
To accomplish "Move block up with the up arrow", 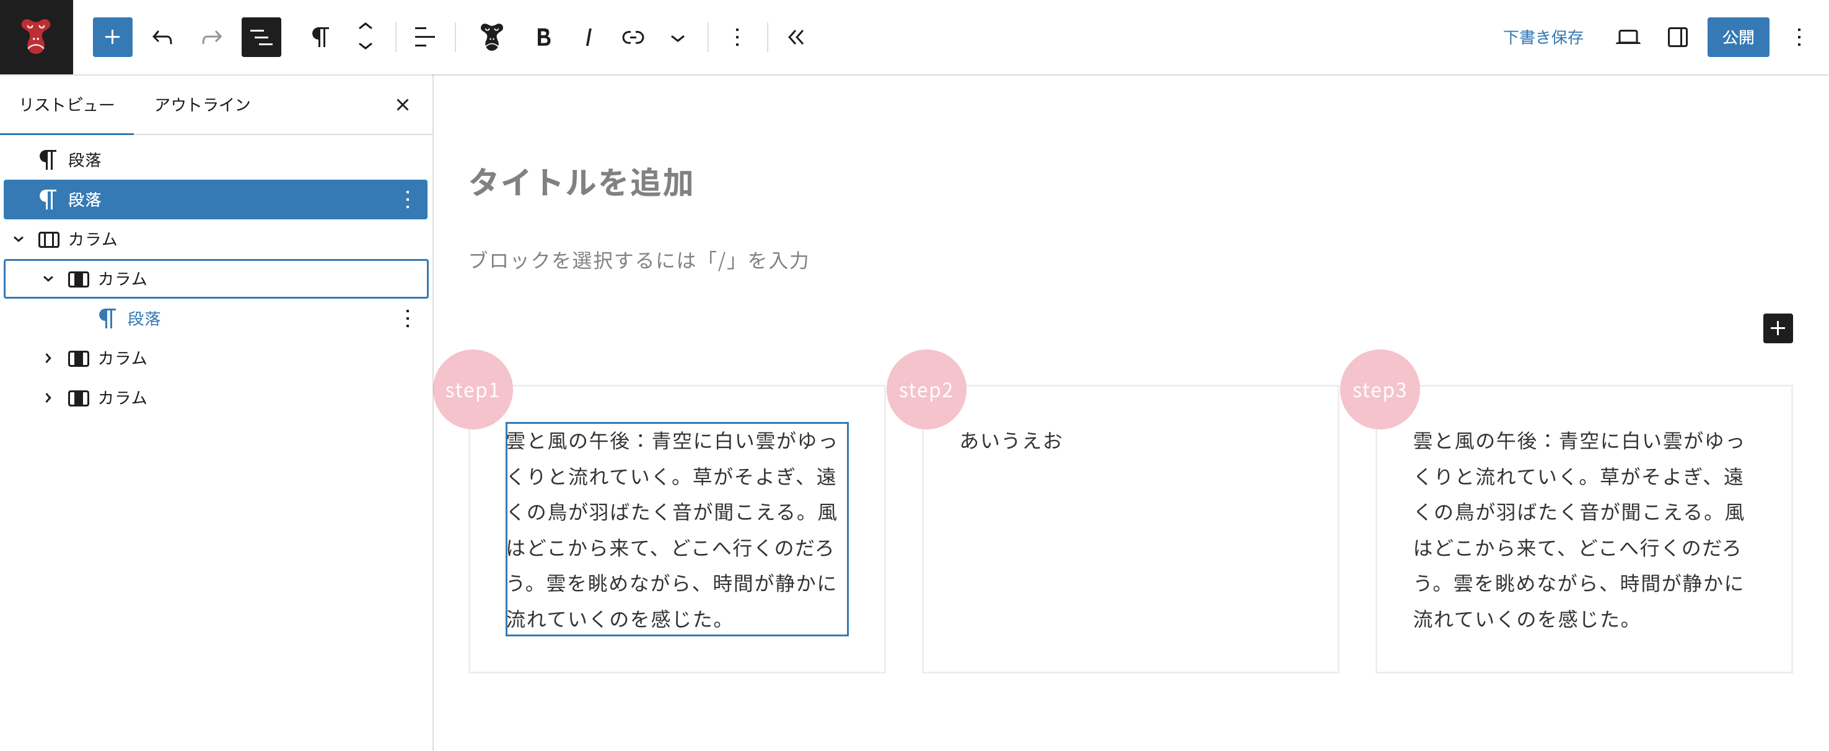I will (x=366, y=26).
